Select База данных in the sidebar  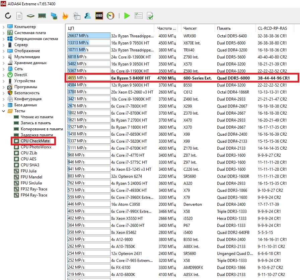(26, 105)
